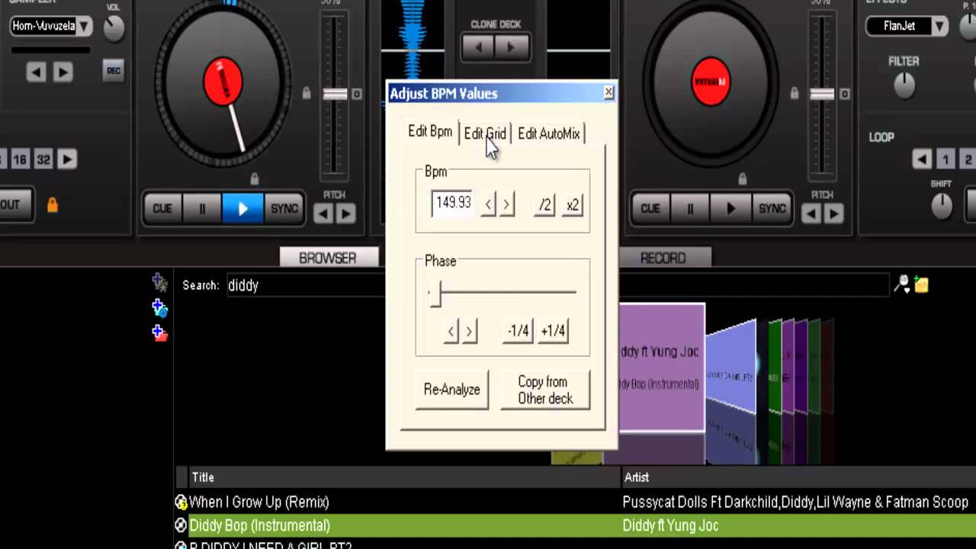Toggle keylock padlock below right turntable
This screenshot has width=976, height=549.
(x=743, y=178)
